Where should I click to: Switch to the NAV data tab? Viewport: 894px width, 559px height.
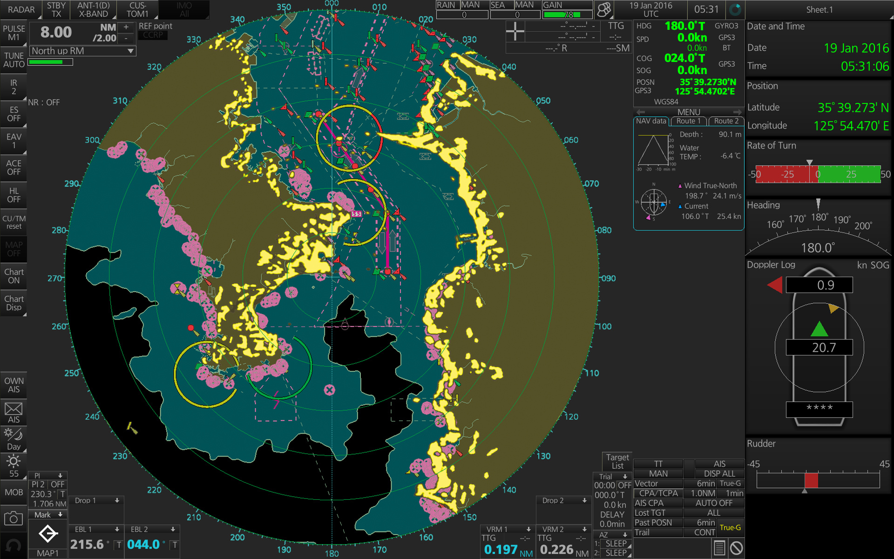pyautogui.click(x=651, y=121)
